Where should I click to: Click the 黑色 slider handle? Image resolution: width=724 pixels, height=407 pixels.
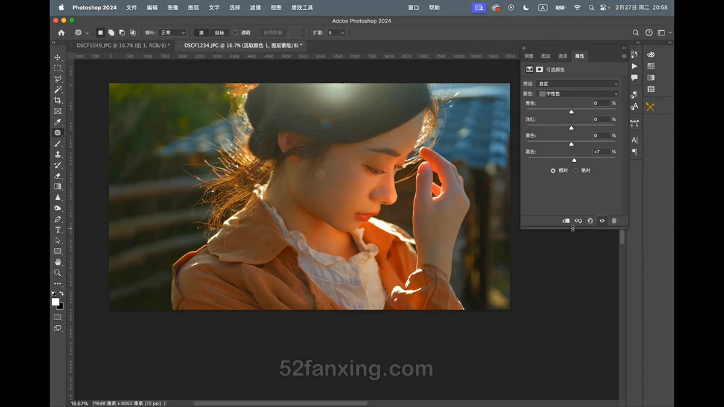(x=574, y=160)
